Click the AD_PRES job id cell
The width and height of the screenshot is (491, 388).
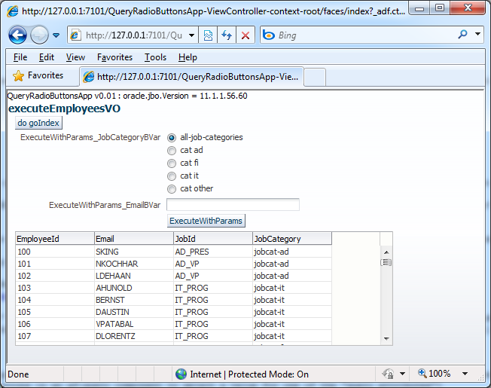(x=213, y=252)
